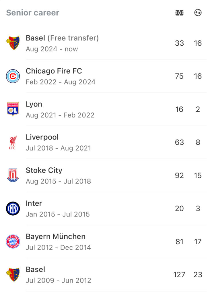Image resolution: width=212 pixels, height=294 pixels.
Task: Tap the Basel crest for Jul 2009
Action: coord(13,275)
